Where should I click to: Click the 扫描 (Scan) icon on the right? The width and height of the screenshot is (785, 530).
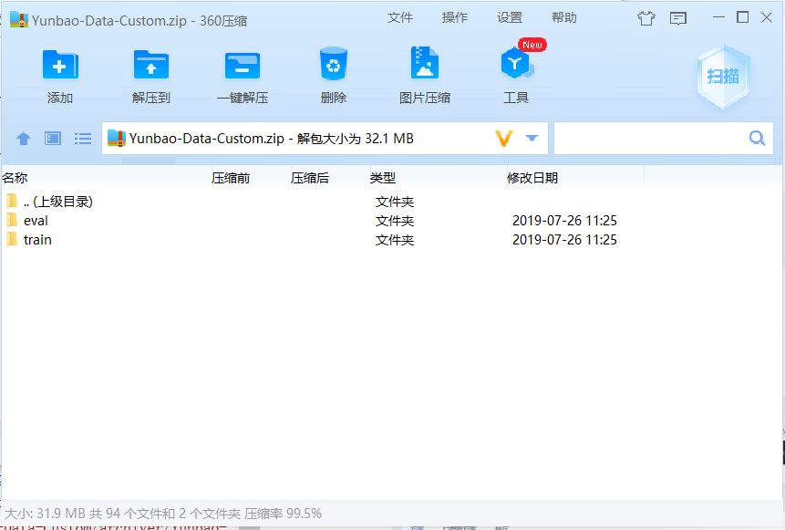point(723,76)
